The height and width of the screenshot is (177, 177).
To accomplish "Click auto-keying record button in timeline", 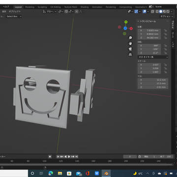I will (50, 156).
